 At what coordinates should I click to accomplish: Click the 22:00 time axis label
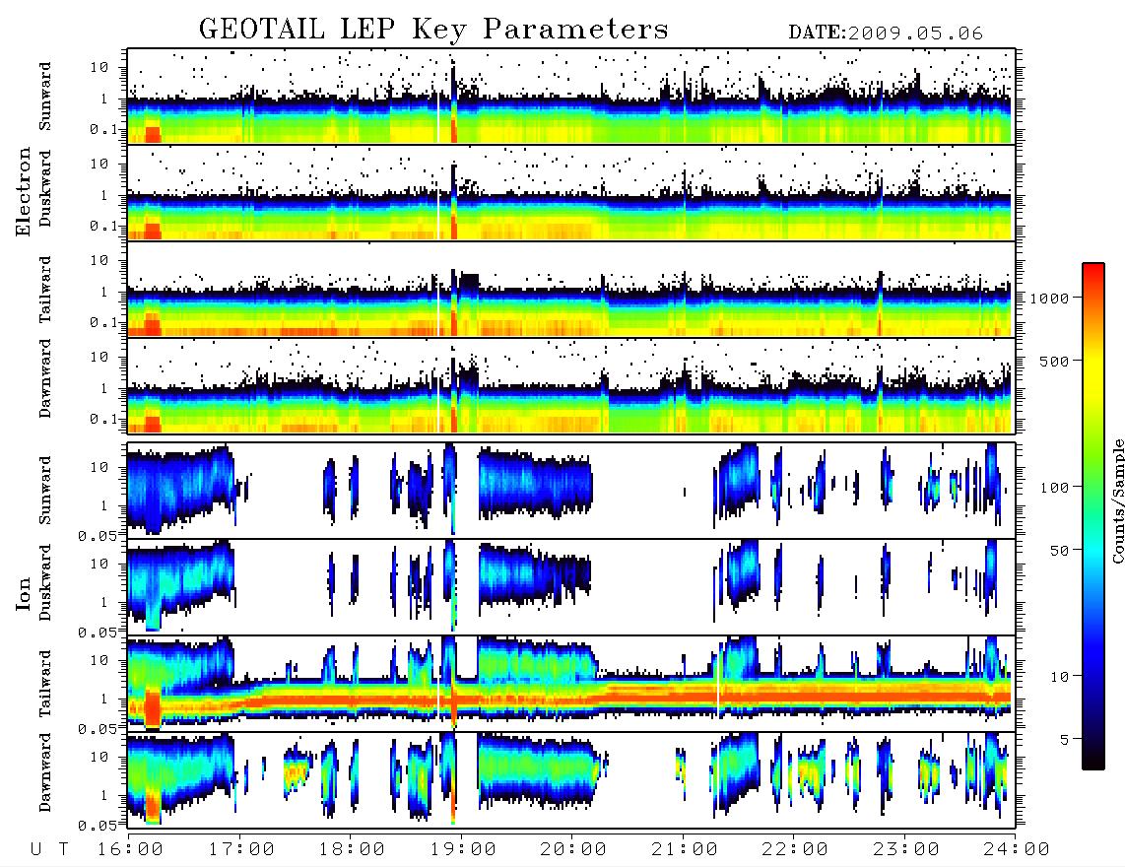(795, 849)
